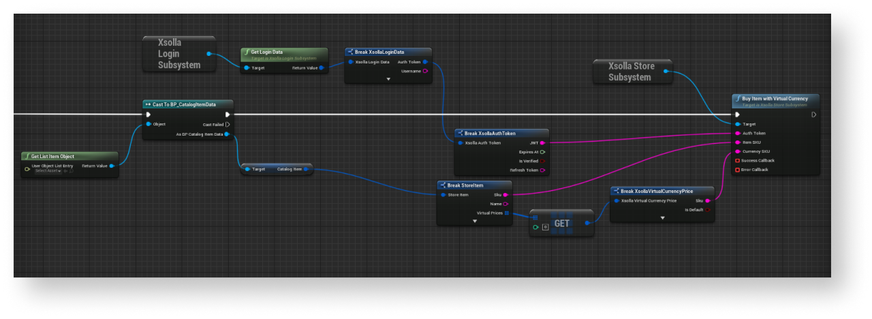Click the GET node index input field

(546, 227)
